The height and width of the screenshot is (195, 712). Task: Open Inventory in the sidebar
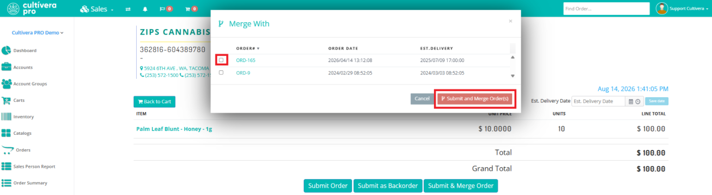point(24,117)
